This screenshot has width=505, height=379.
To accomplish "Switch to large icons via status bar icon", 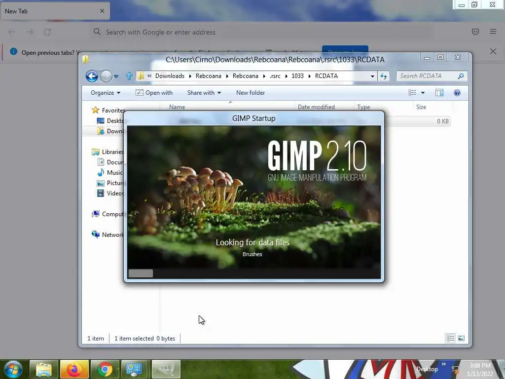I will (461, 338).
